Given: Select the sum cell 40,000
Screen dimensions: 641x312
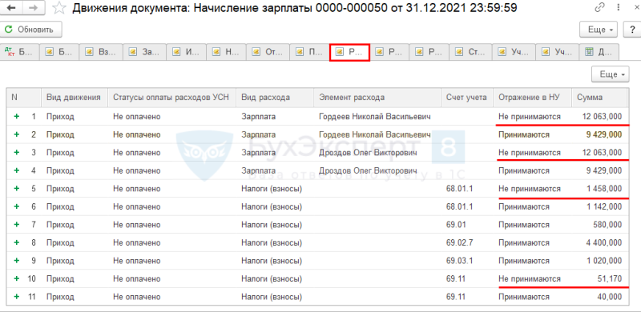Looking at the screenshot, I should 610,297.
